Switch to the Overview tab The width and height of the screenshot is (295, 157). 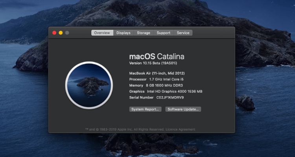(102, 33)
